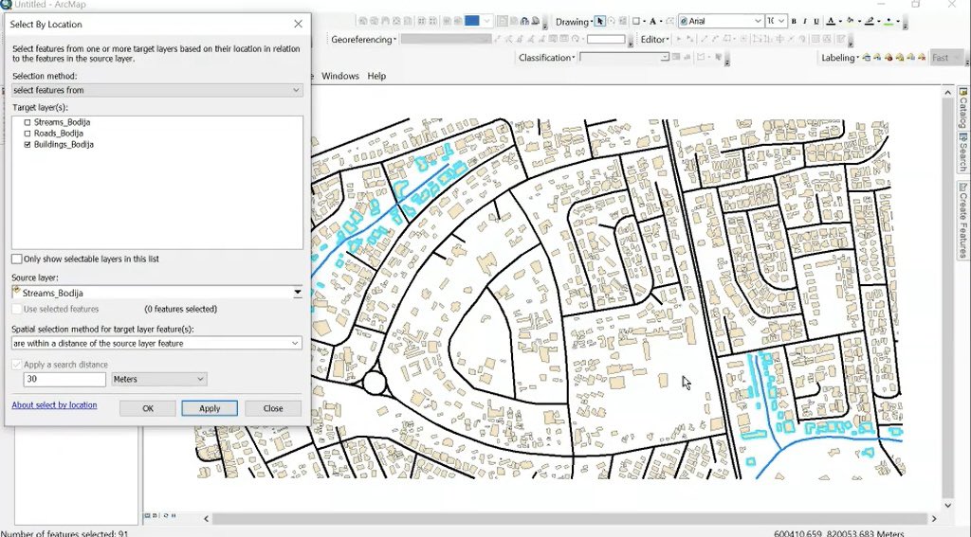Screen dimensions: 971x537
Task: Toggle the Use selected features checkbox
Action: [x=17, y=309]
